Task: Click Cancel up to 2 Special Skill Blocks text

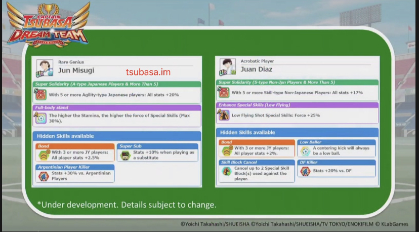Action: coord(262,173)
